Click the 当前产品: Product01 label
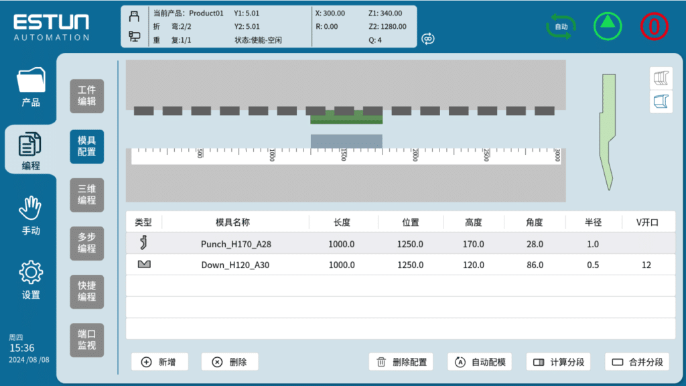 188,13
